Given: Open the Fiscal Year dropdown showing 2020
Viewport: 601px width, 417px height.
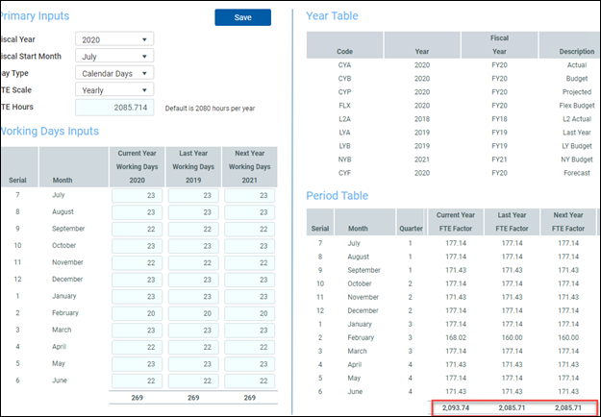Looking at the screenshot, I should point(113,39).
